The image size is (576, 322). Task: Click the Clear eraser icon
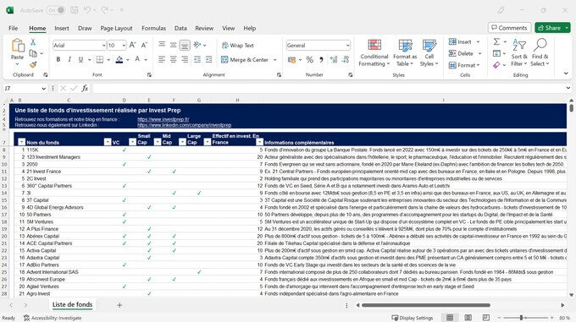tap(496, 65)
